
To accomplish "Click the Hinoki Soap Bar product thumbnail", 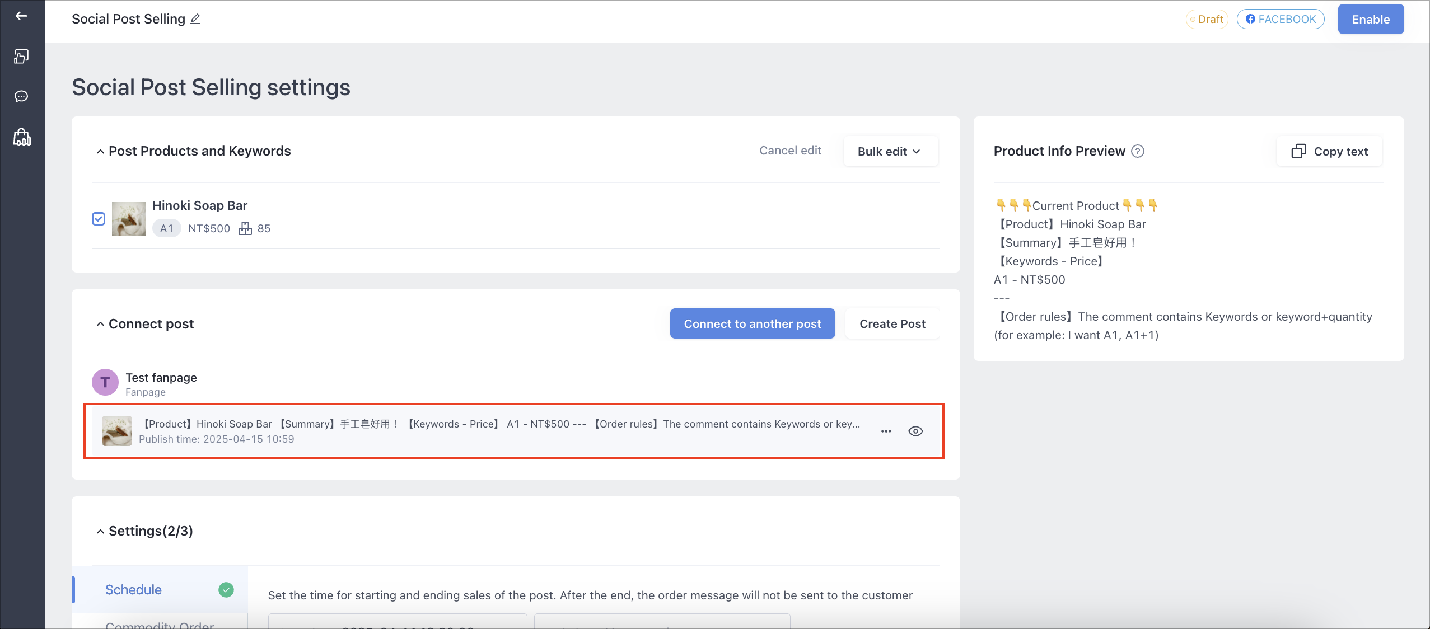I will [129, 219].
